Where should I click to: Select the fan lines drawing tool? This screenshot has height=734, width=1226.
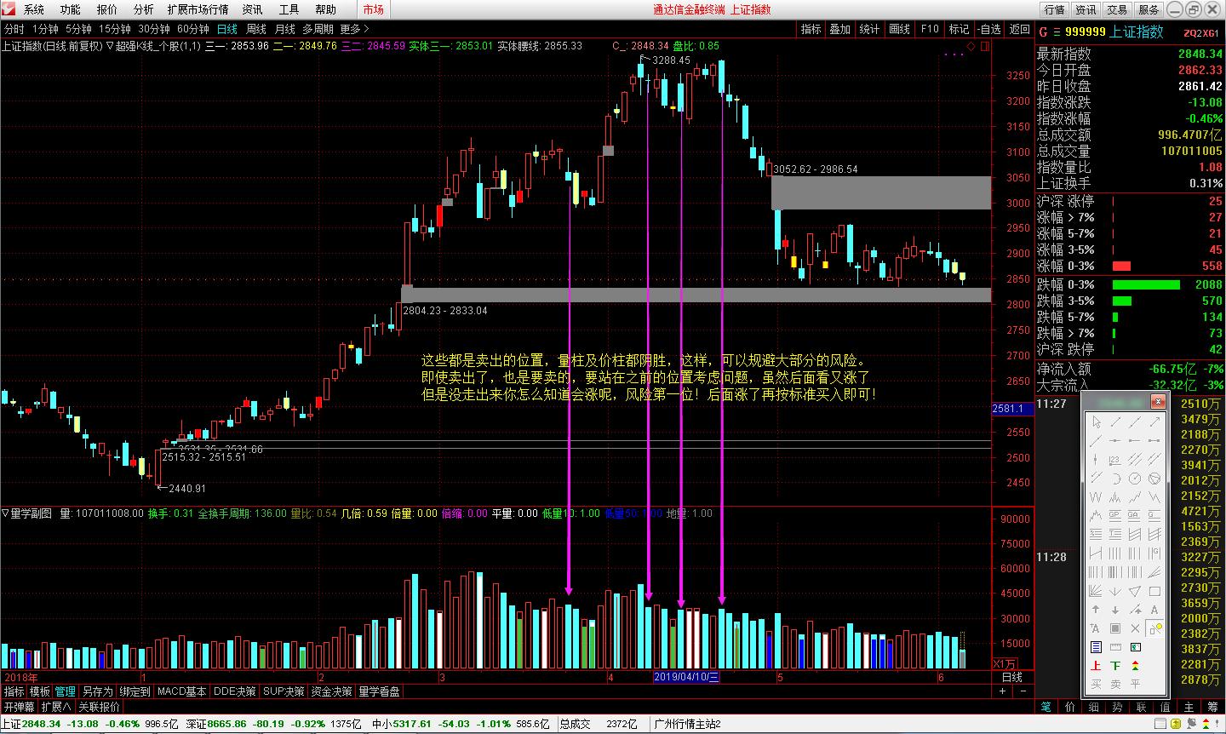[x=1096, y=591]
